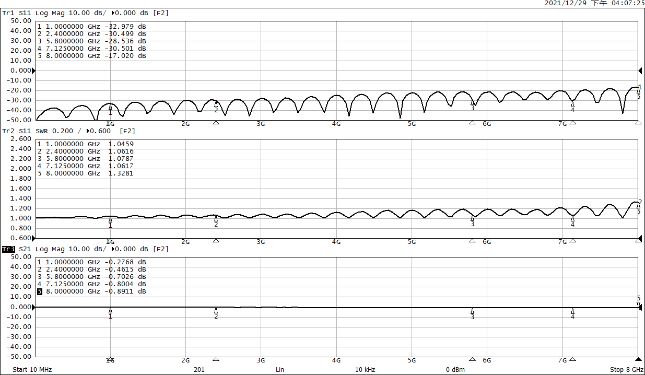Click the Lin sweep type indicator
The image size is (645, 375).
coord(280,370)
